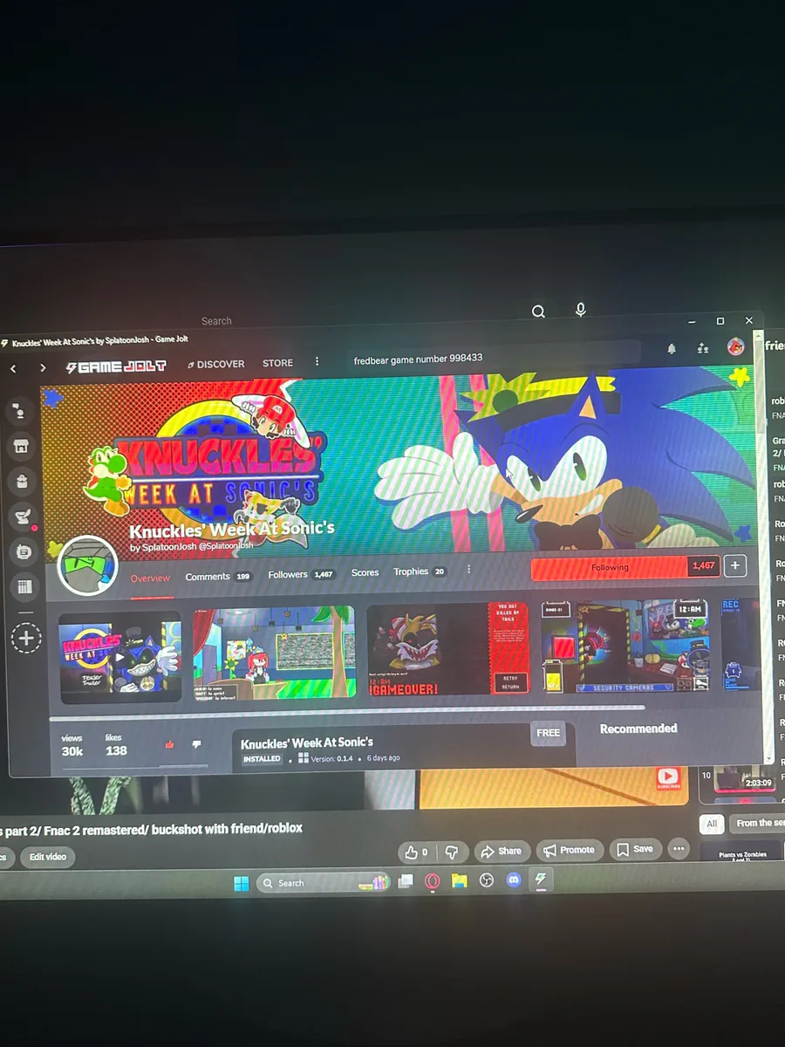Like the YouTube video
Image resolution: width=785 pixels, height=1047 pixels.
[417, 852]
